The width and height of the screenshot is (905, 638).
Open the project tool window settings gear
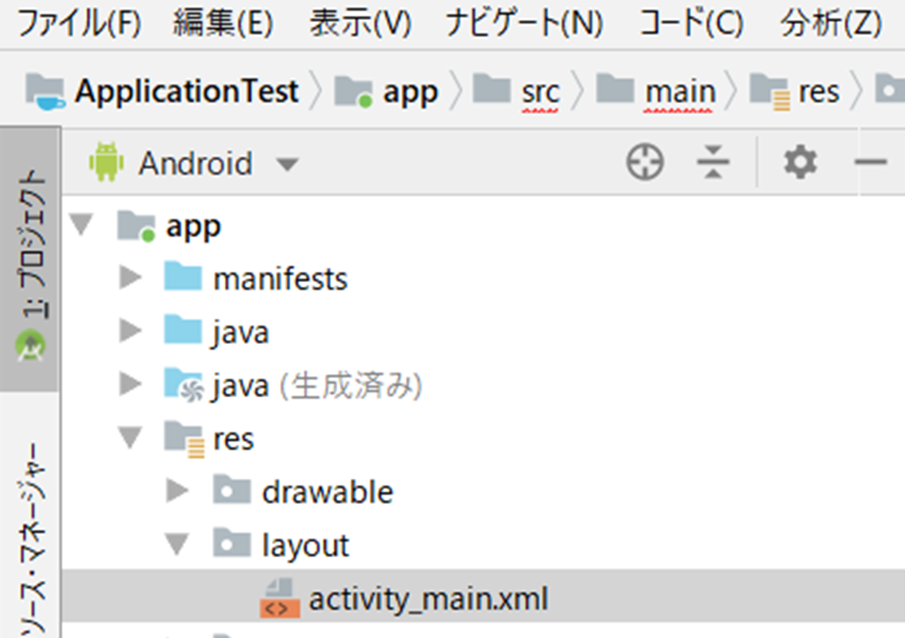tap(798, 162)
